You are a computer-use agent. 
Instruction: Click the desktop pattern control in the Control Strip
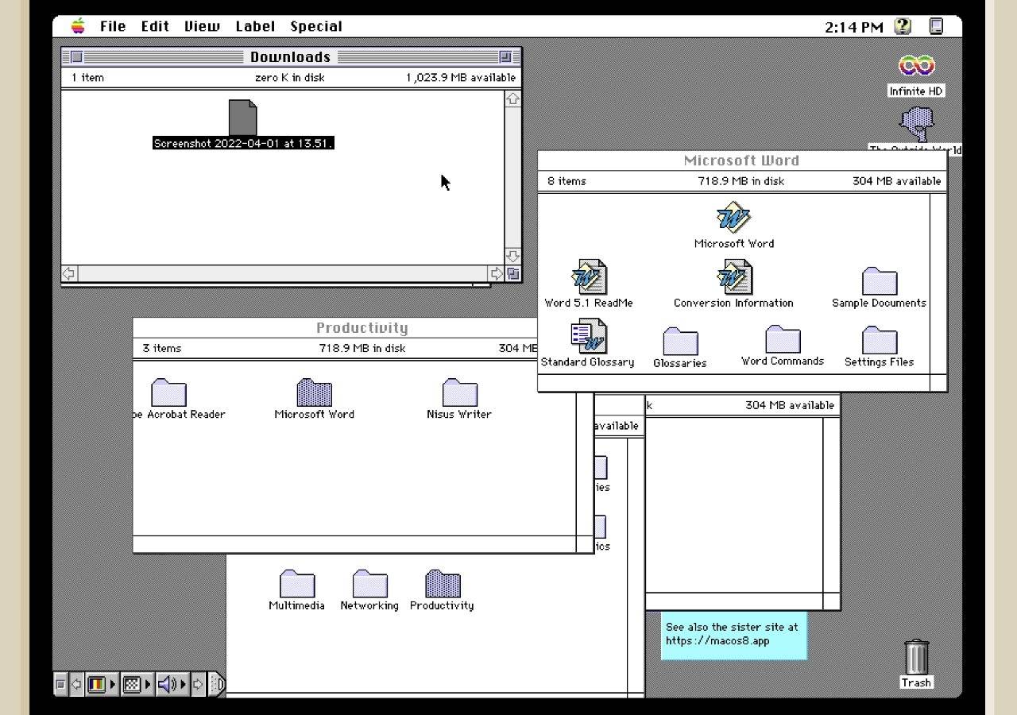130,683
